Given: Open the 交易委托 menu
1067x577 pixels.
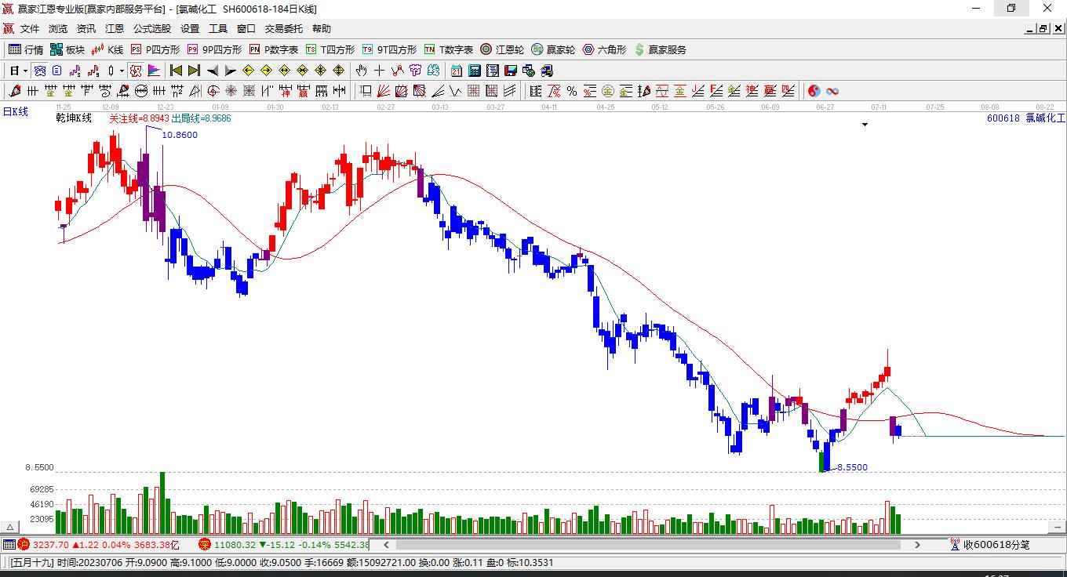Looking at the screenshot, I should click(283, 29).
